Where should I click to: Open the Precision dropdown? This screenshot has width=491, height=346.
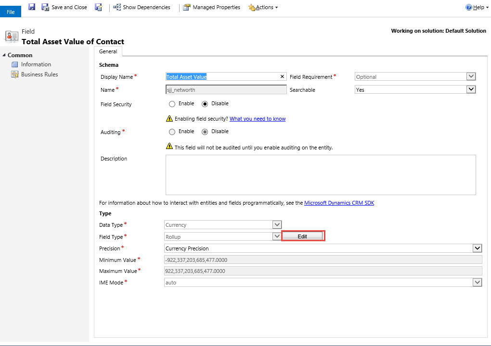(x=477, y=248)
